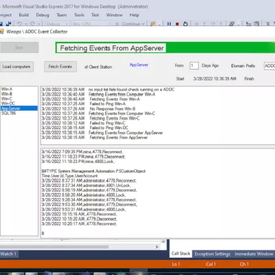Click the Days Ago number field
The image size is (275, 275).
coord(194,66)
